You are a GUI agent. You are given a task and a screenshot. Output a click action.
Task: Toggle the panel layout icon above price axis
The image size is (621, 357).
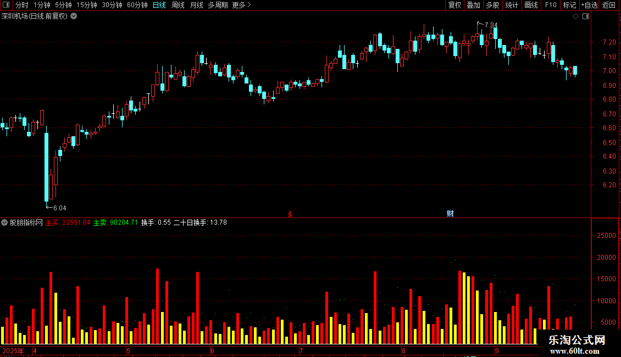586,16
